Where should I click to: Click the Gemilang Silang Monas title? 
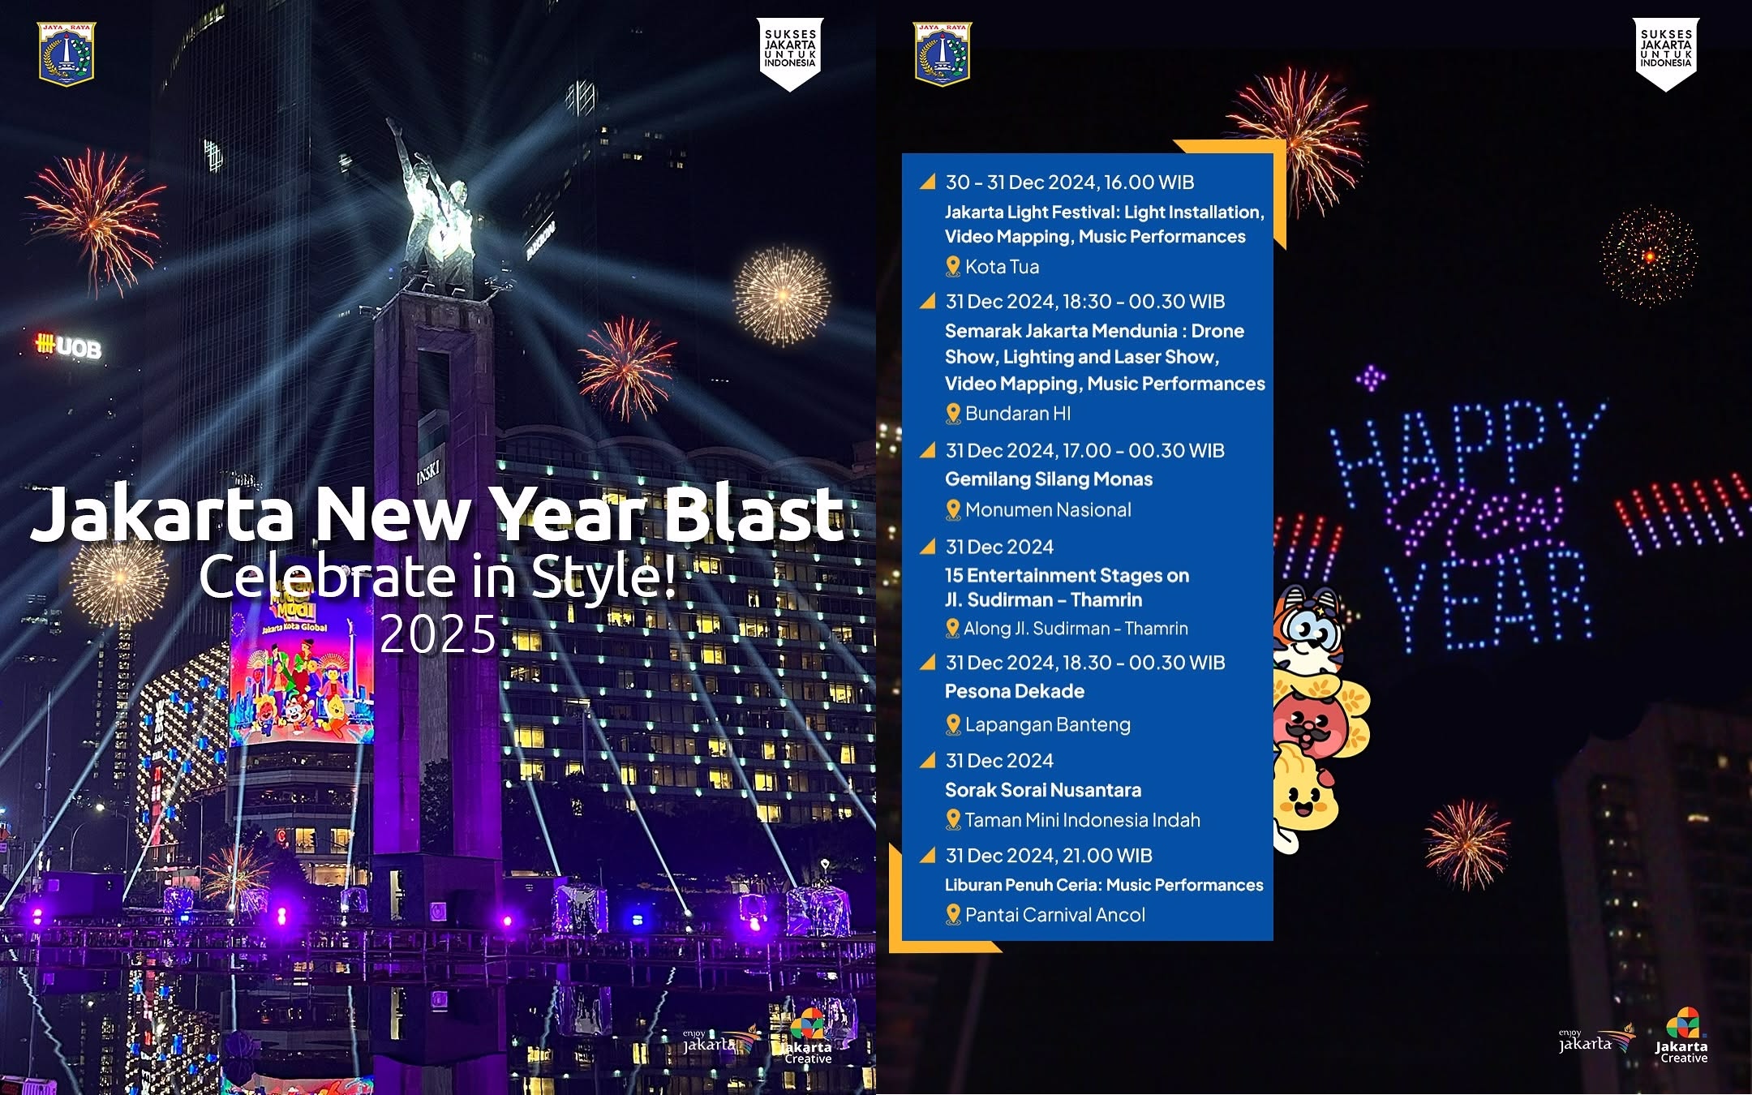(x=1049, y=479)
